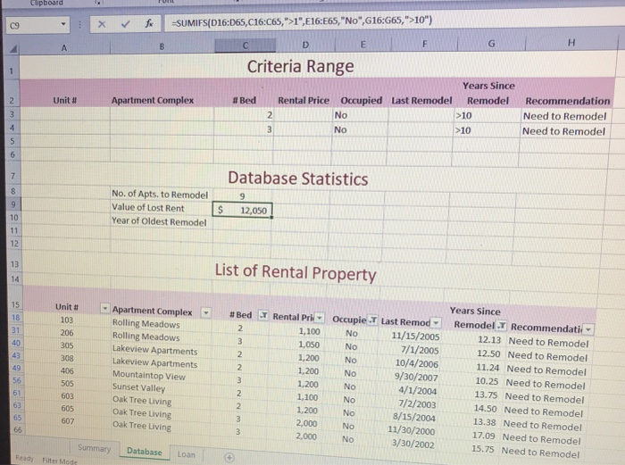This screenshot has height=465, width=625.
Task: Select column C header
Action: [246, 46]
